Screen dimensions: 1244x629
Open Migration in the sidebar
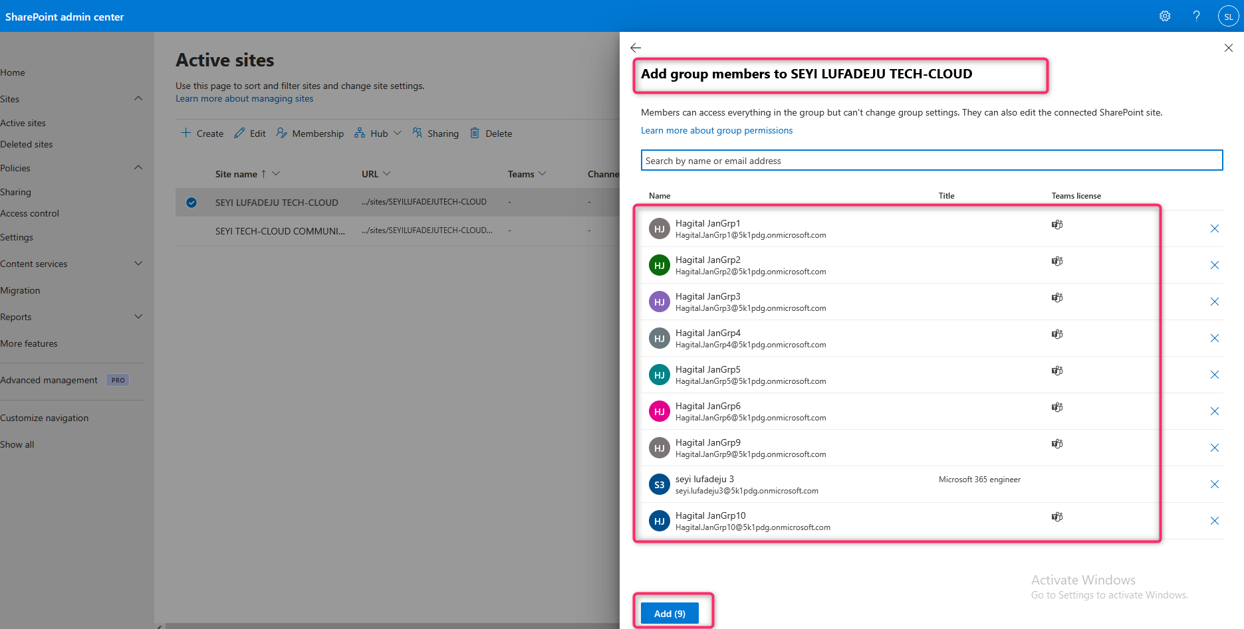tap(21, 290)
